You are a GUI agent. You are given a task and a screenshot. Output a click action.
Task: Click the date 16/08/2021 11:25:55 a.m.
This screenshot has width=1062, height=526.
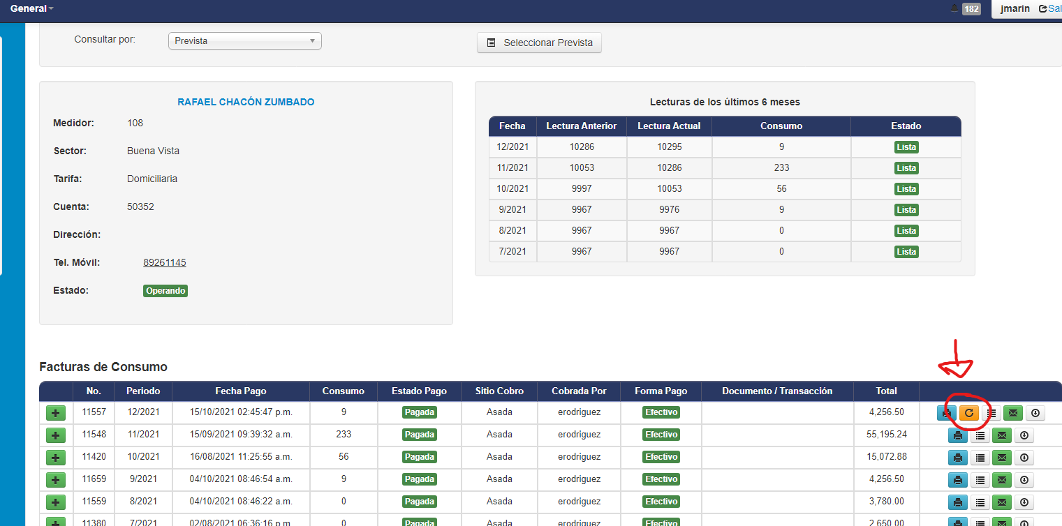pyautogui.click(x=241, y=457)
